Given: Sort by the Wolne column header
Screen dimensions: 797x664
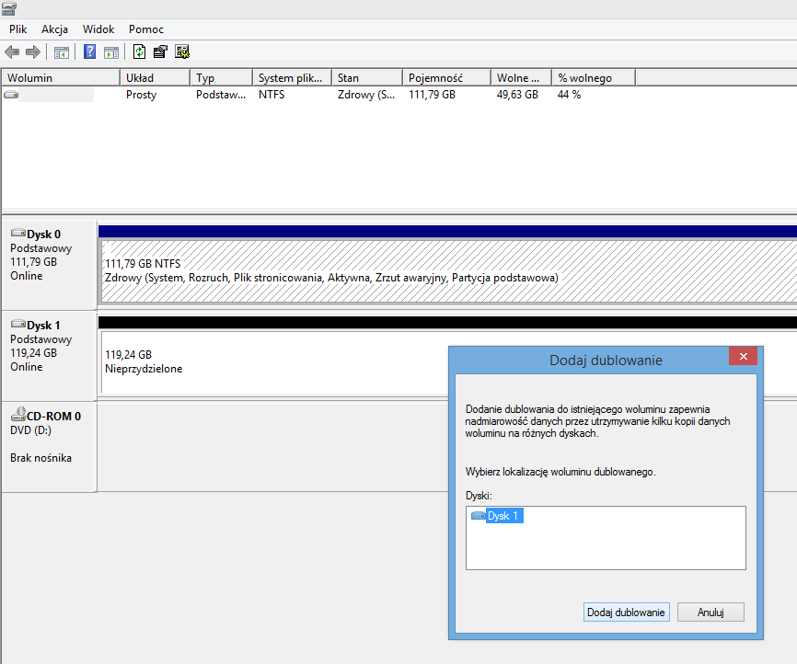Looking at the screenshot, I should 522,78.
